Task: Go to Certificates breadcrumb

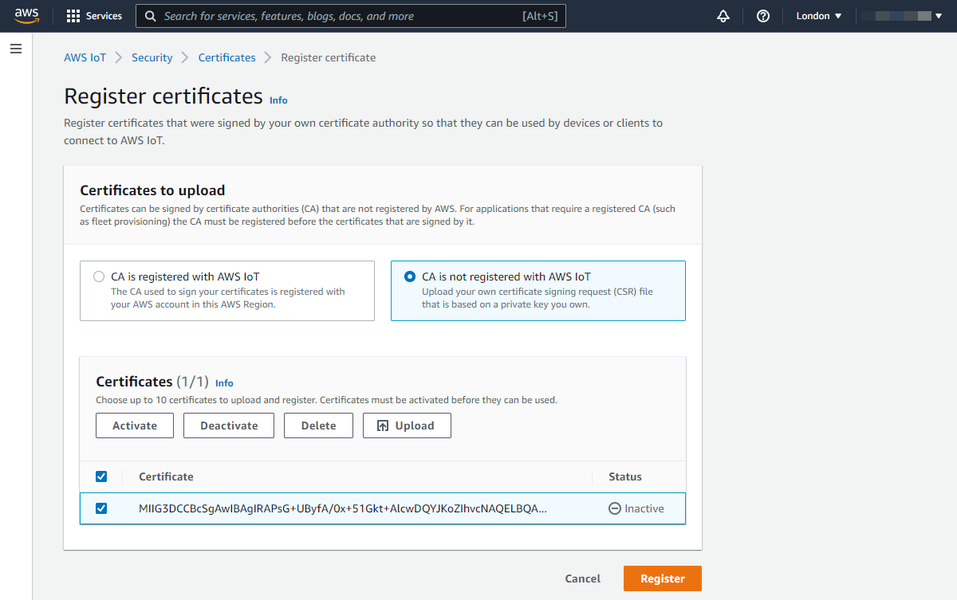Action: tap(227, 57)
